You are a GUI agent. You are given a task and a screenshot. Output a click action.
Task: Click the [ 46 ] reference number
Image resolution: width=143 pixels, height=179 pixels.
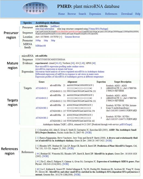(38, 169)
